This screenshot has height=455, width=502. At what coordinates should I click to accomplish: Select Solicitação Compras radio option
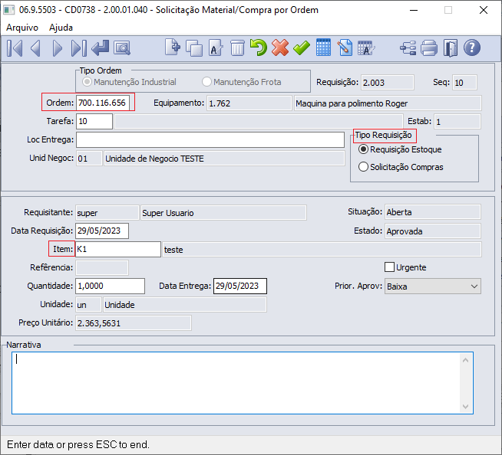[x=364, y=167]
